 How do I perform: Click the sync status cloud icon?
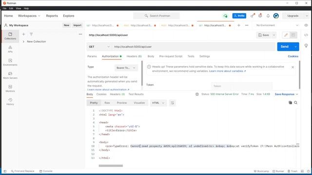[x=225, y=16]
